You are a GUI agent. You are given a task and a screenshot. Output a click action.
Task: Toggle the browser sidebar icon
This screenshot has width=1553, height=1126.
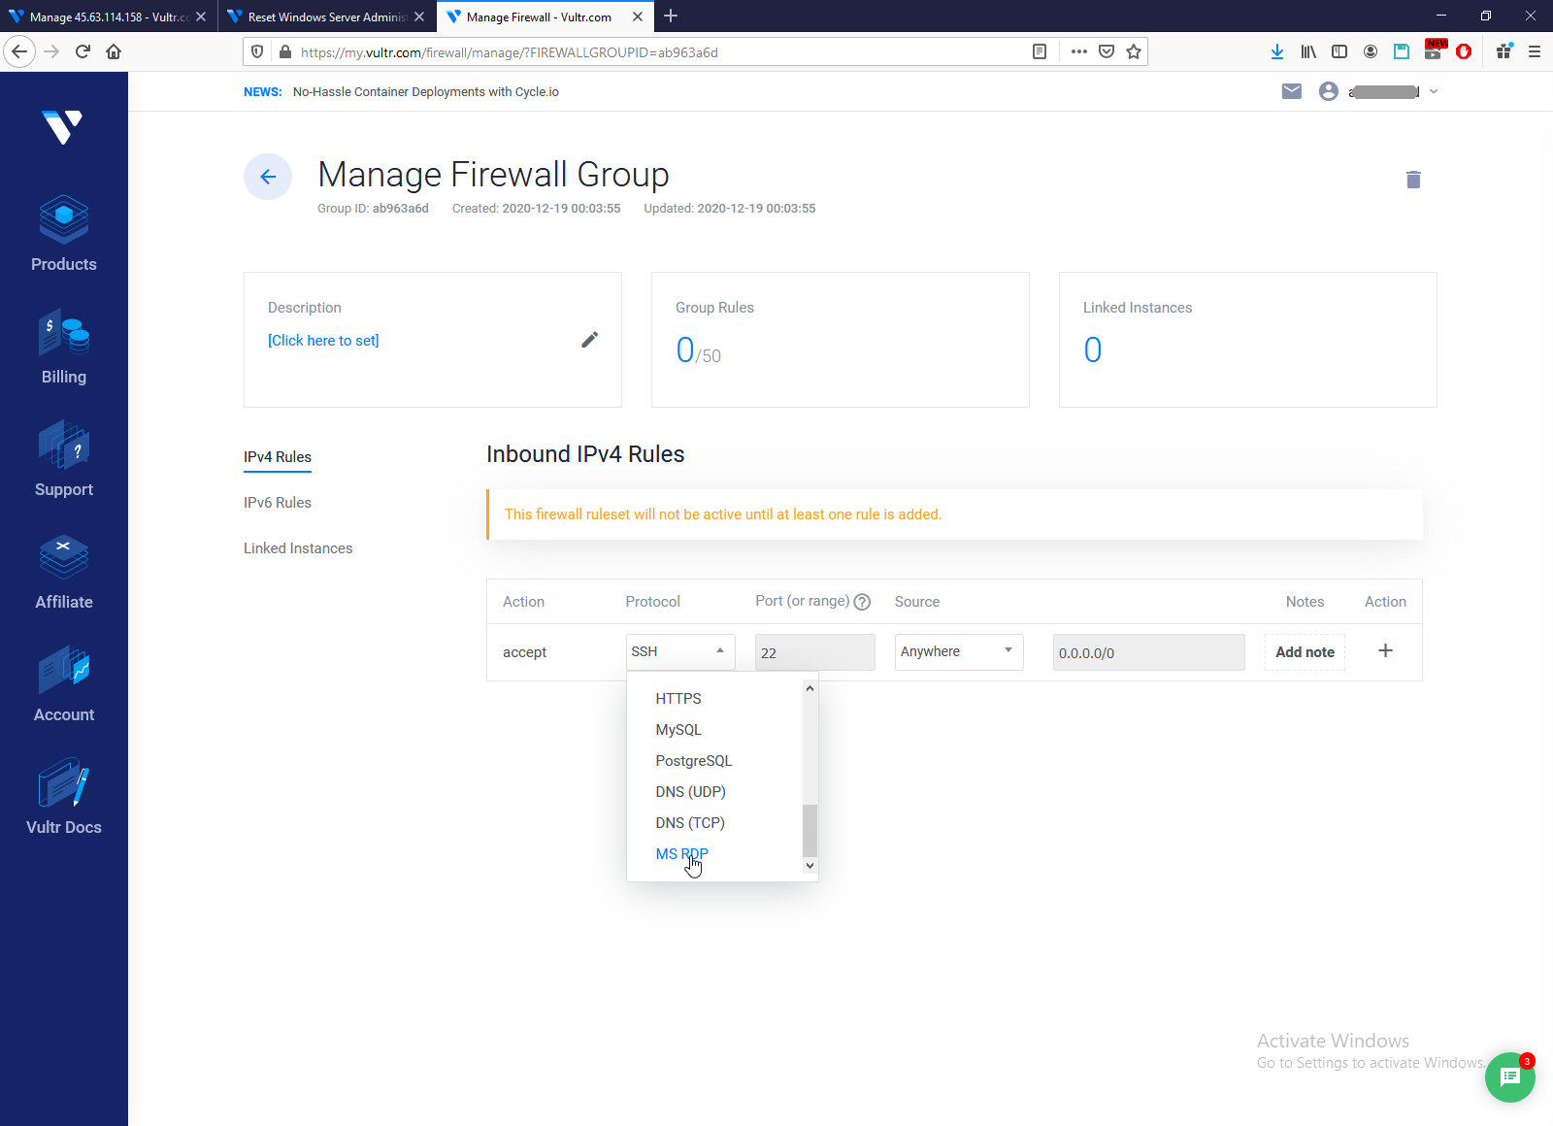1339,51
